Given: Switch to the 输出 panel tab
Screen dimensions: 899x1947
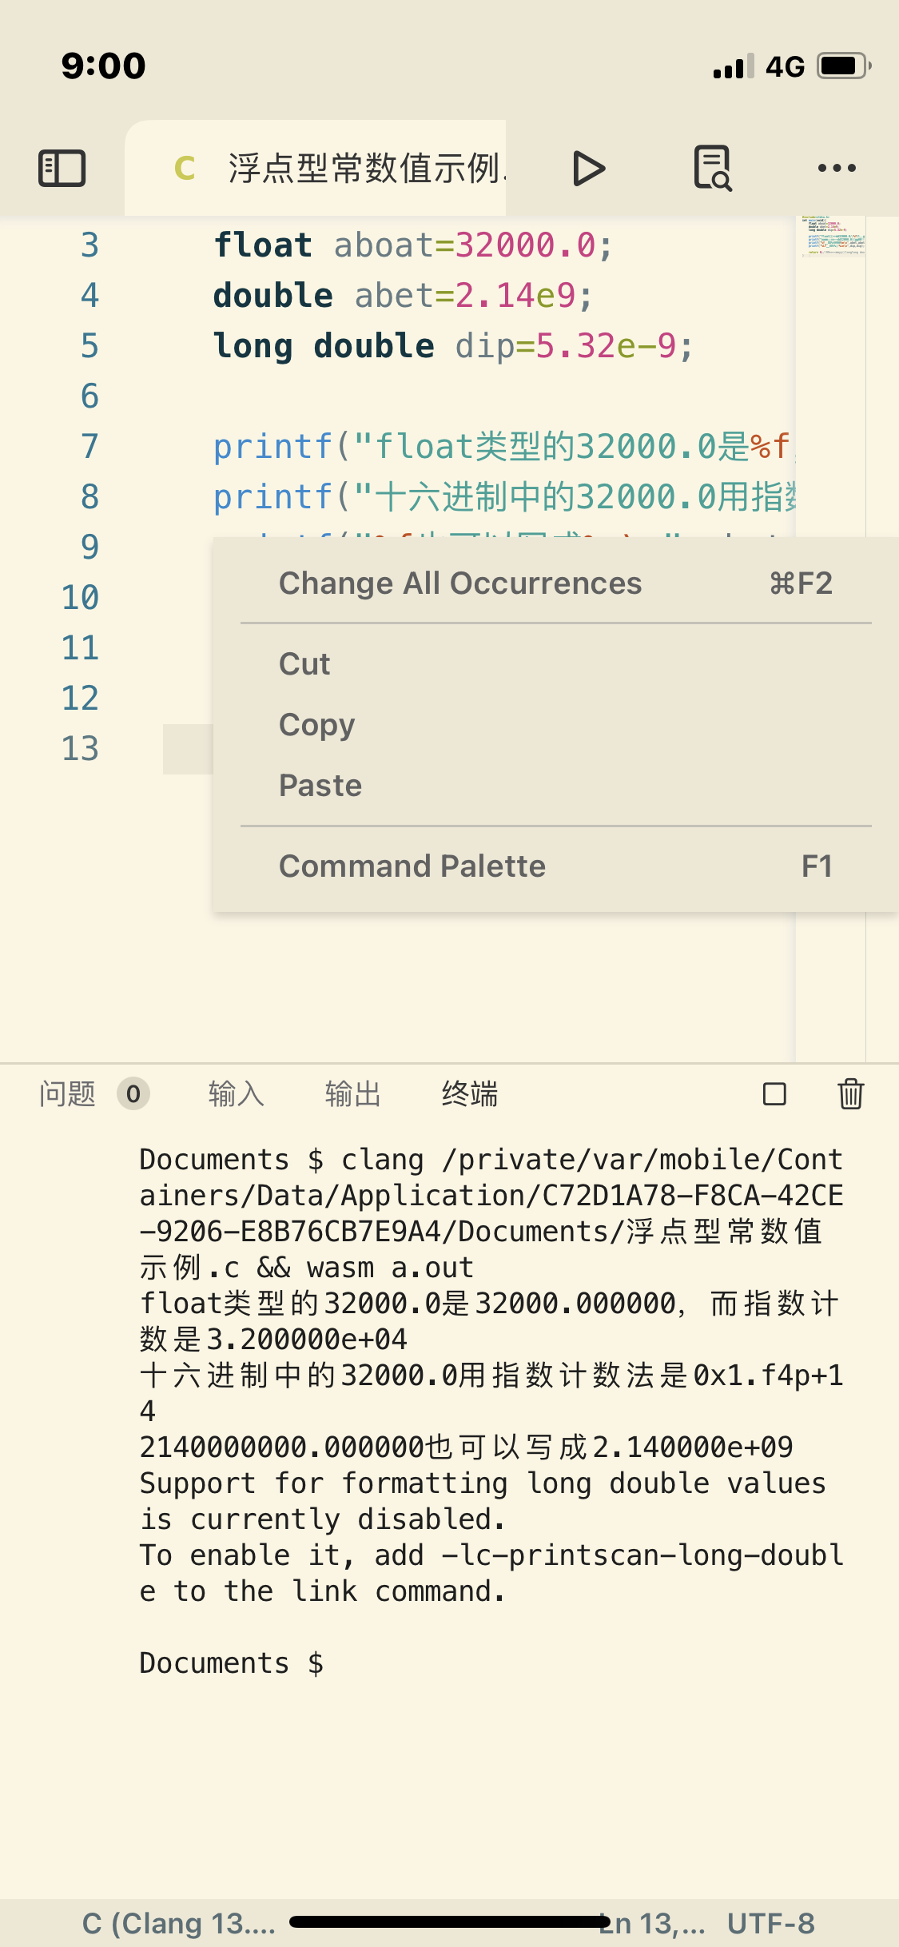Looking at the screenshot, I should tap(352, 1095).
